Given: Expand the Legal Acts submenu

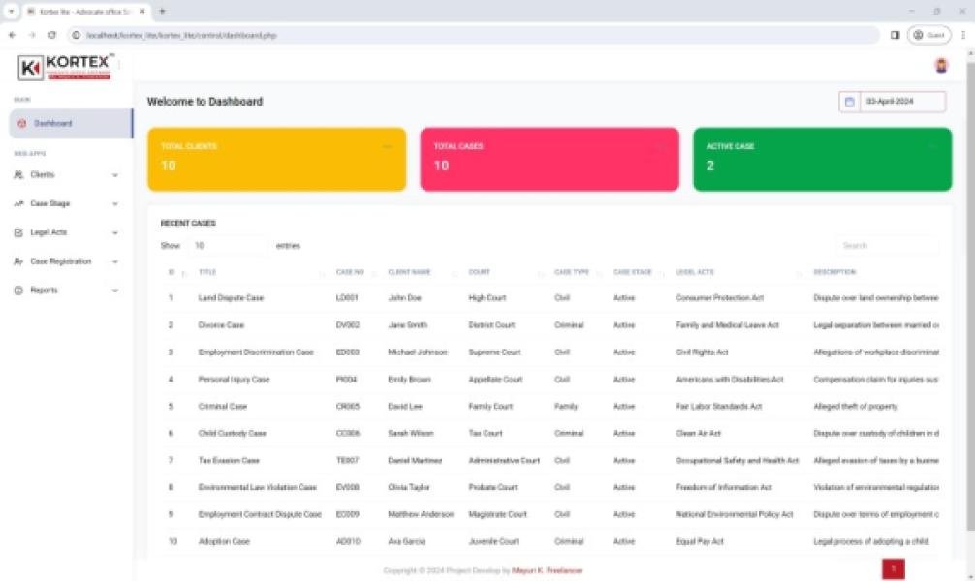Looking at the screenshot, I should coord(116,232).
